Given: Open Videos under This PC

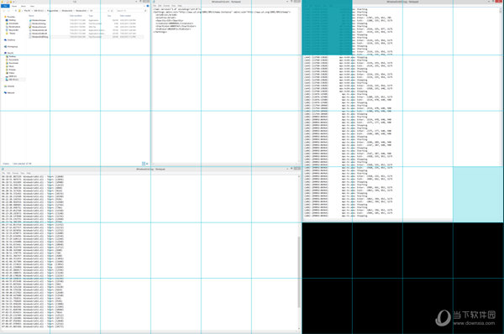Looking at the screenshot, I should [11, 73].
